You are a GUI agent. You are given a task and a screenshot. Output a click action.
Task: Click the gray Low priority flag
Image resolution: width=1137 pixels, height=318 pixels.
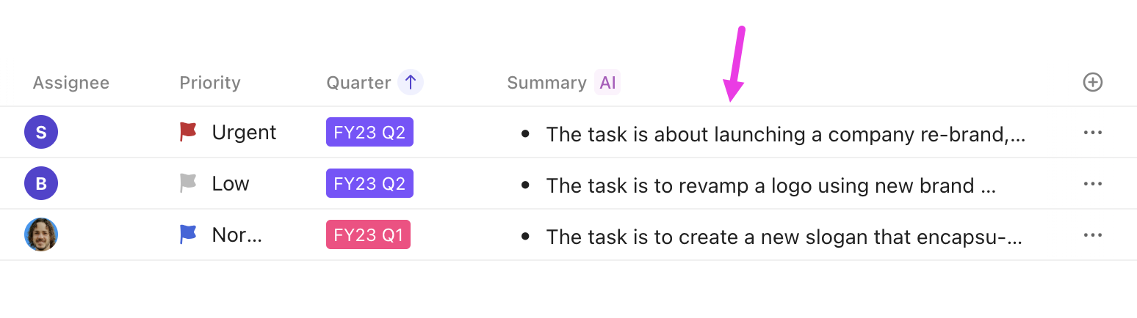click(x=189, y=183)
